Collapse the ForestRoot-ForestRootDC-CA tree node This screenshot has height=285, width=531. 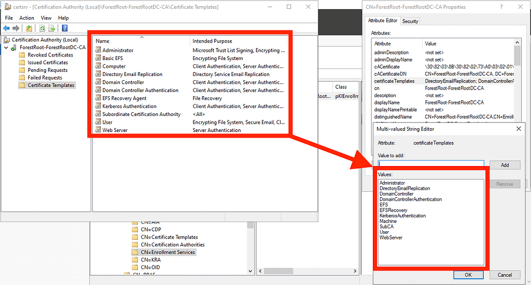(6, 47)
